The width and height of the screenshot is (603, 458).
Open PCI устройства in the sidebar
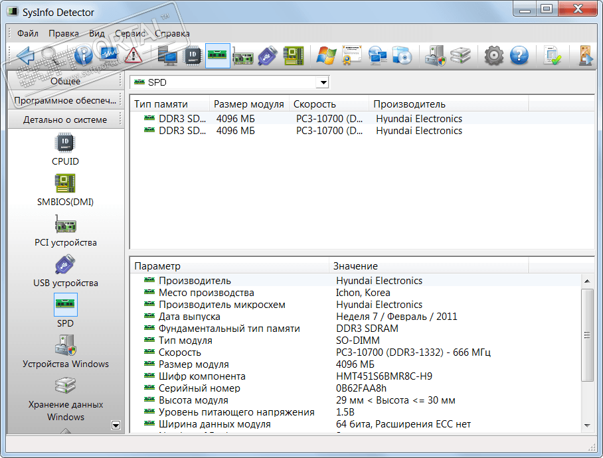coord(65,225)
